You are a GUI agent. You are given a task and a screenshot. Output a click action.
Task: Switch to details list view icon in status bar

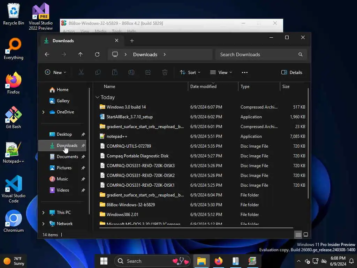click(298, 234)
